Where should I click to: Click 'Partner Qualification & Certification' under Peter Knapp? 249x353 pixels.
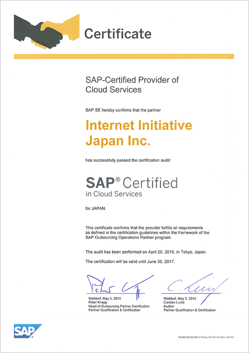click(x=114, y=310)
